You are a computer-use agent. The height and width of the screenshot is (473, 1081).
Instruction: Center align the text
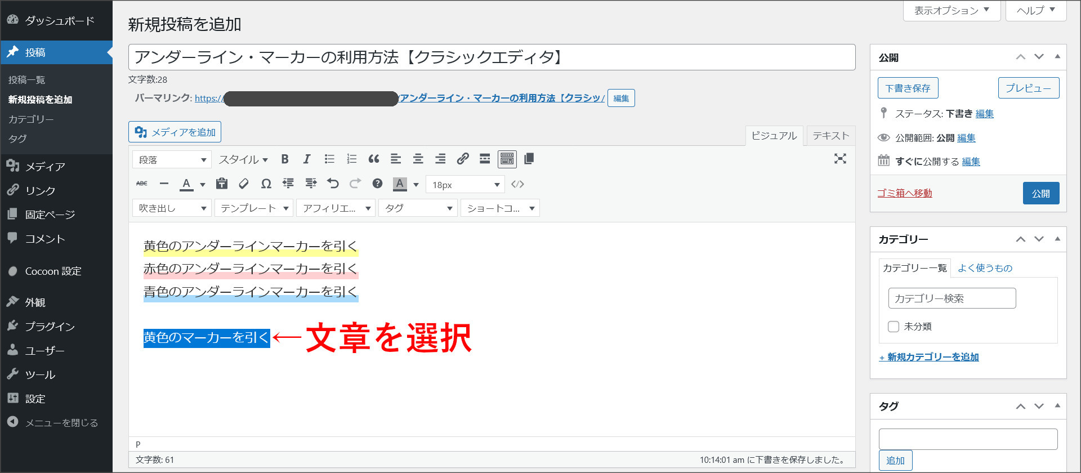tap(418, 159)
